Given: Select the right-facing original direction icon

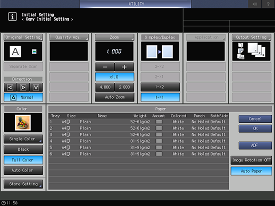Looking at the screenshot, I should point(23,87).
